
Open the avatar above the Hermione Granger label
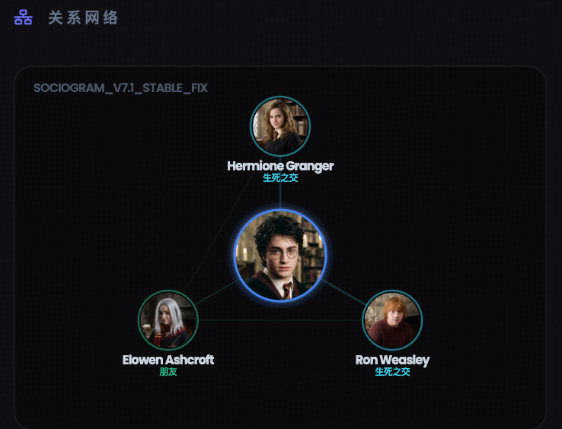[280, 126]
